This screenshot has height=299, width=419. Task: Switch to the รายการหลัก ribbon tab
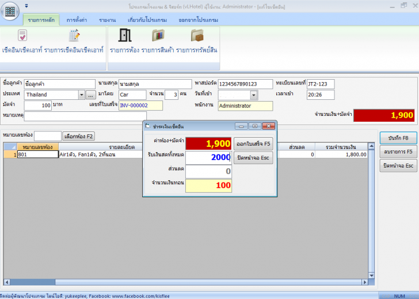pyautogui.click(x=41, y=20)
